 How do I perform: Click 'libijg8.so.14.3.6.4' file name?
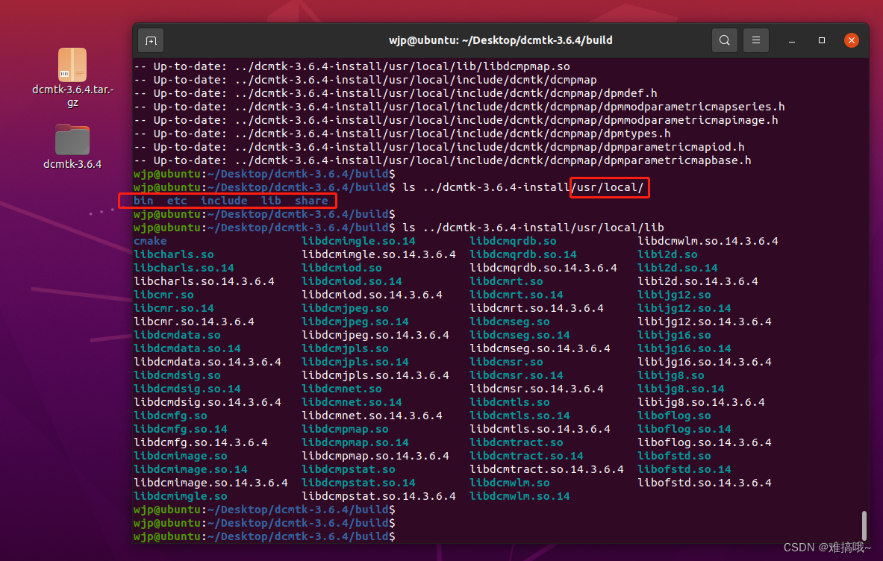pyautogui.click(x=701, y=402)
